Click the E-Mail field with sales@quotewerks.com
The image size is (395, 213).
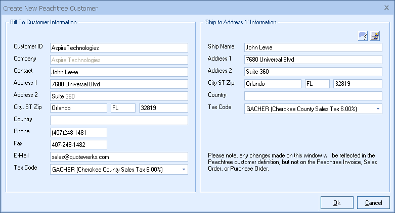[x=119, y=157]
